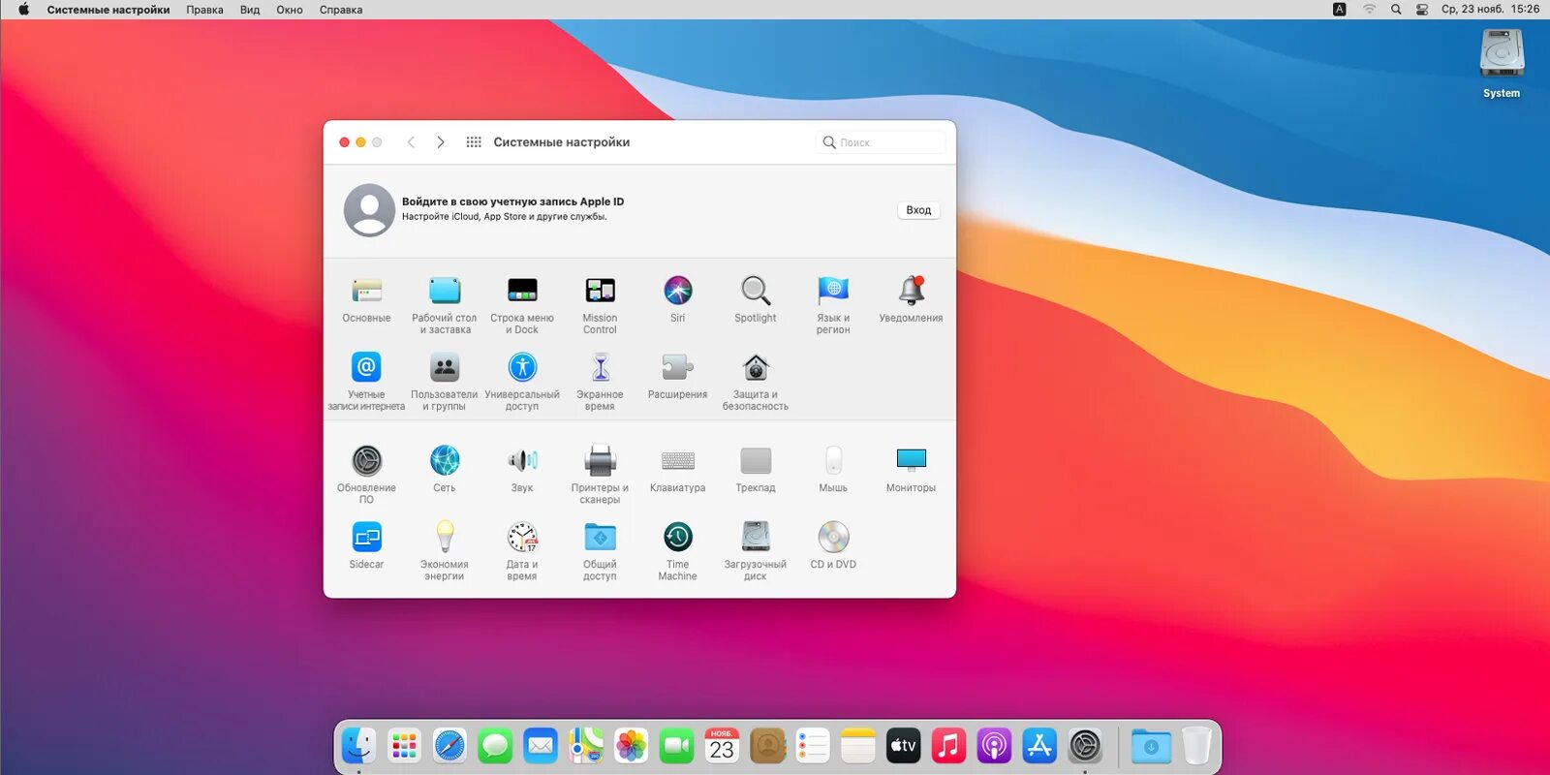
Task: Open Обновление ПО pane
Action: tap(366, 474)
